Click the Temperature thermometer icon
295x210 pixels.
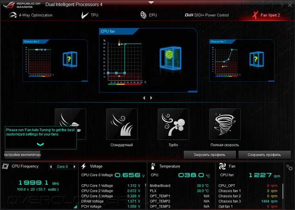pyautogui.click(x=153, y=166)
